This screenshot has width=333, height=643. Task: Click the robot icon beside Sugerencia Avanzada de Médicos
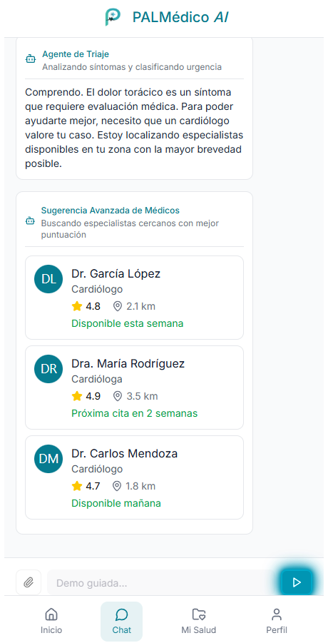pos(30,222)
